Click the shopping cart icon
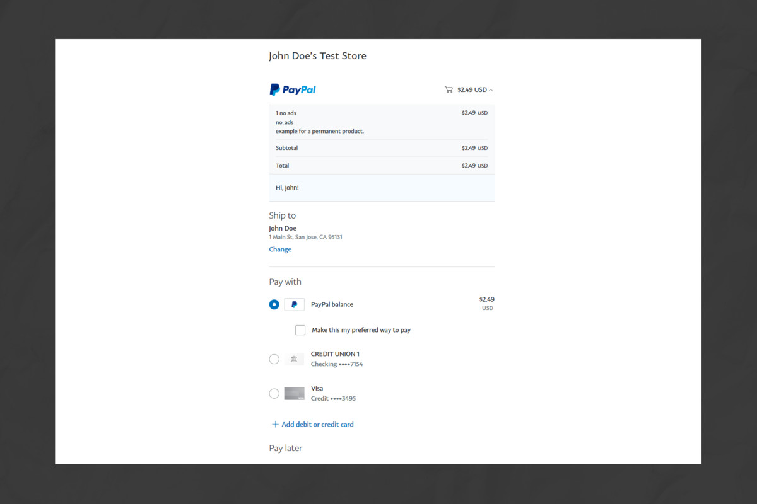The image size is (757, 504). (449, 89)
